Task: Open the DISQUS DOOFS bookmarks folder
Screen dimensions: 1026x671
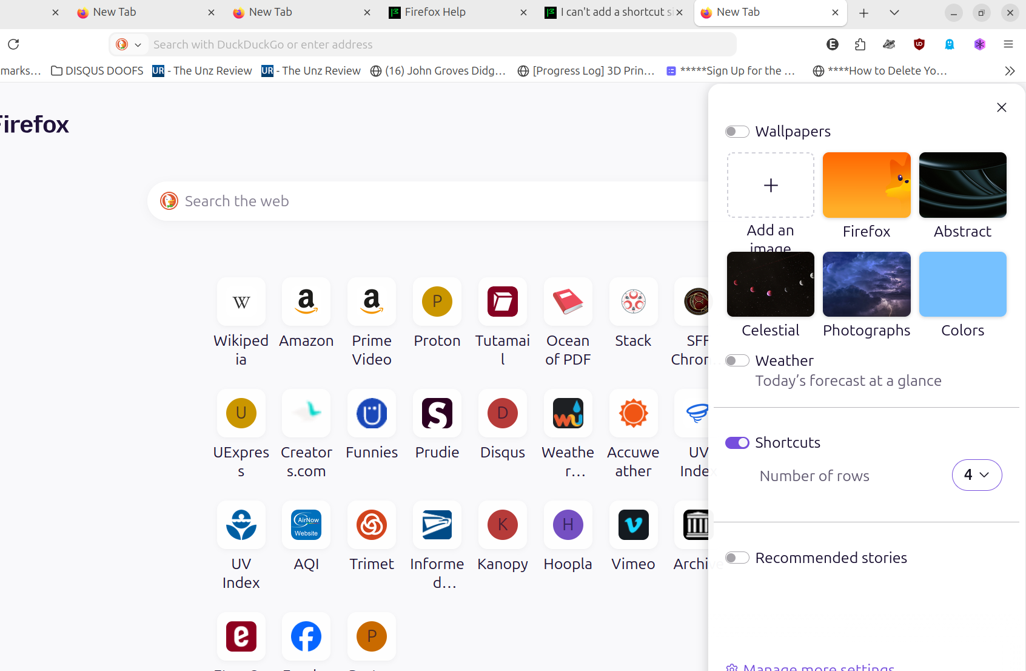Action: 97,71
